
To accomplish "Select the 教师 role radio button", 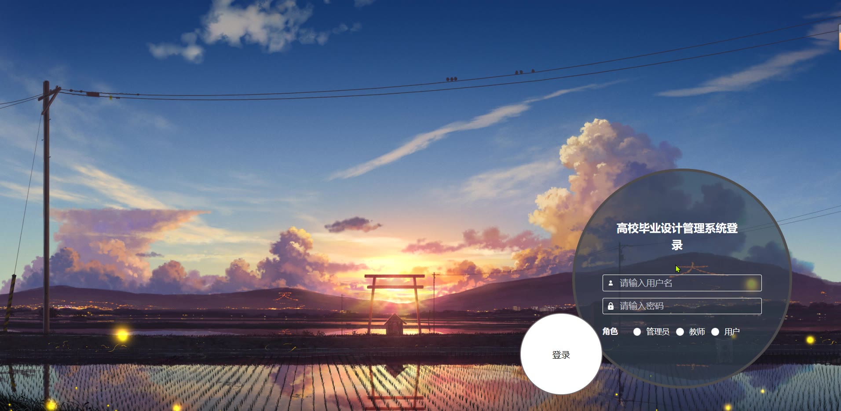I will [x=680, y=332].
